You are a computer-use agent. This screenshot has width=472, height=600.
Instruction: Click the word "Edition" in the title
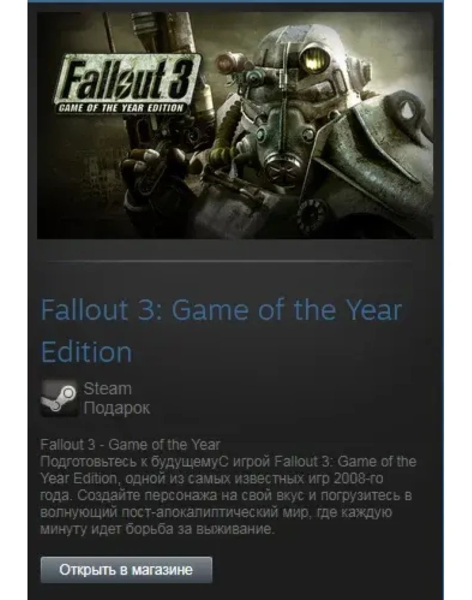coord(87,352)
